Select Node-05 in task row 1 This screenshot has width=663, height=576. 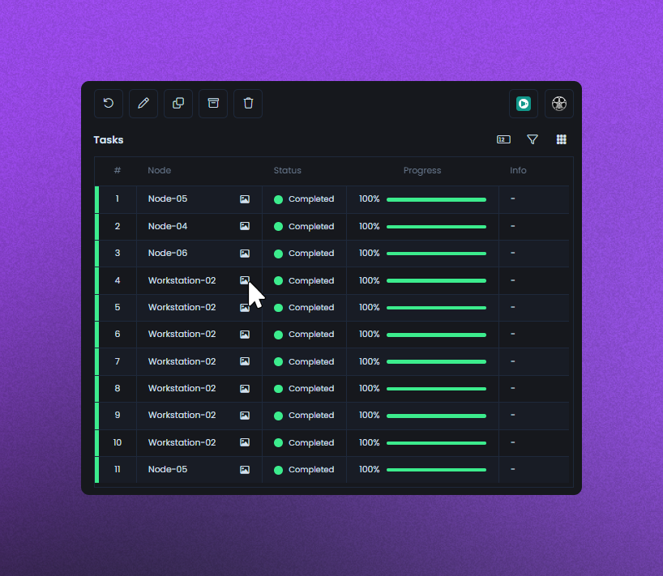168,198
